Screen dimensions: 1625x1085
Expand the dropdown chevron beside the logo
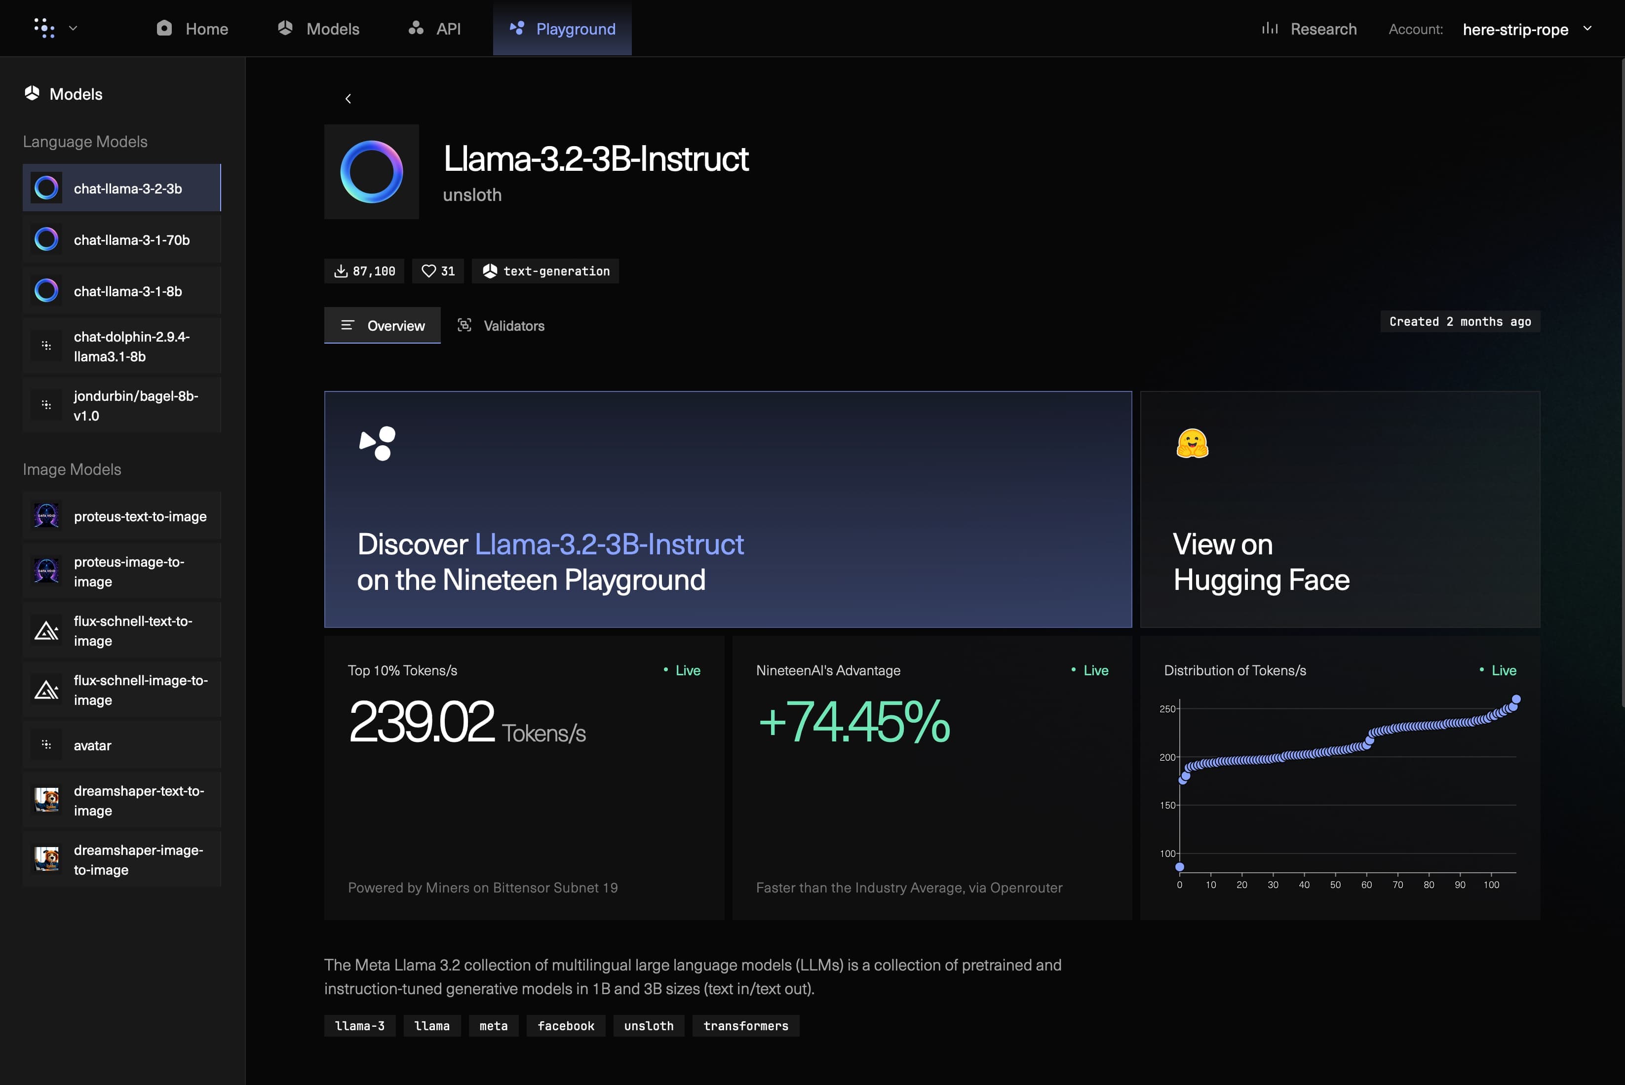tap(74, 28)
